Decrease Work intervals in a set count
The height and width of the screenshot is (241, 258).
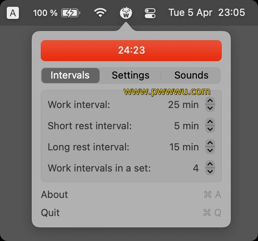(210, 171)
